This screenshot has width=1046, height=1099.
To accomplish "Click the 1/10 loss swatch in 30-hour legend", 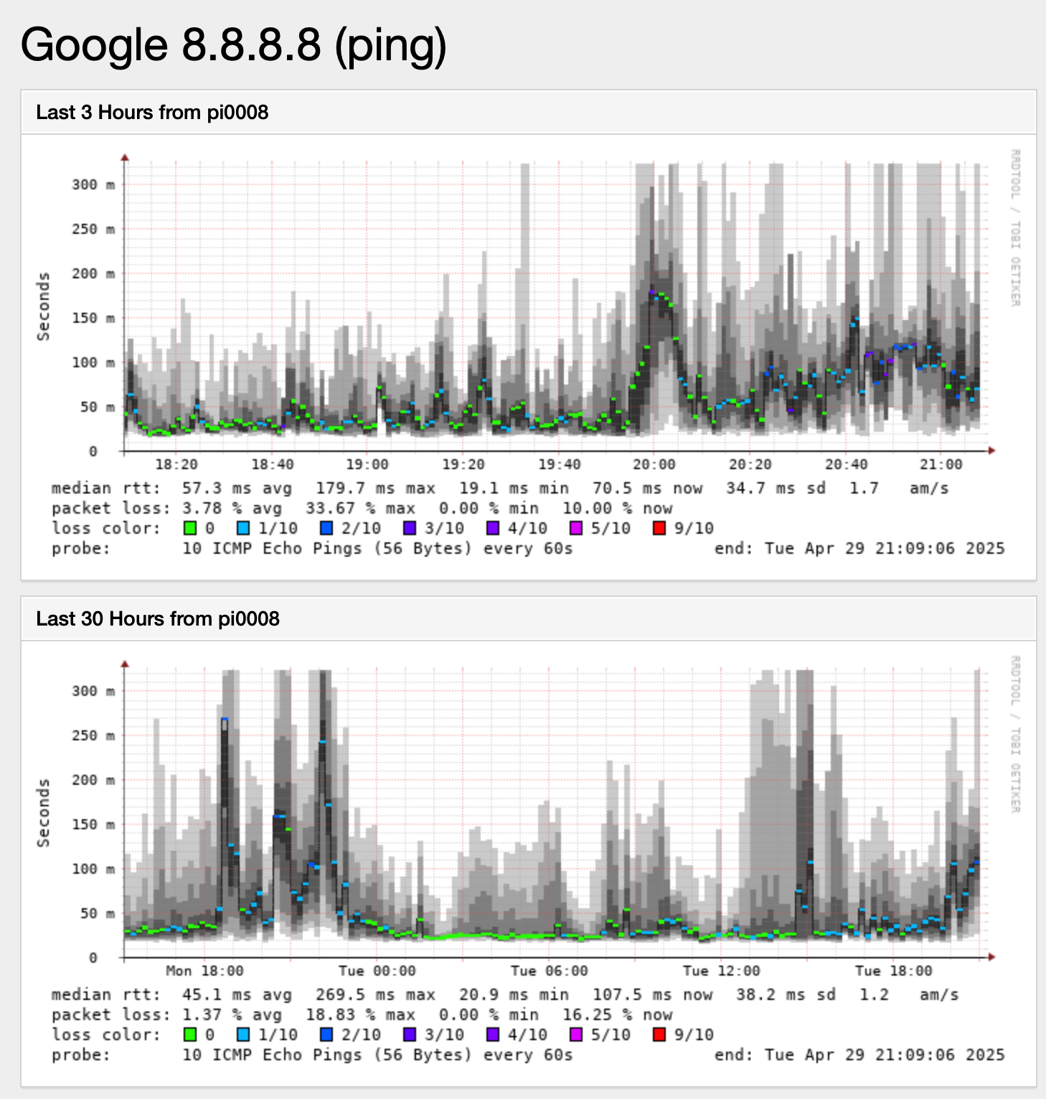I will pos(243,1035).
